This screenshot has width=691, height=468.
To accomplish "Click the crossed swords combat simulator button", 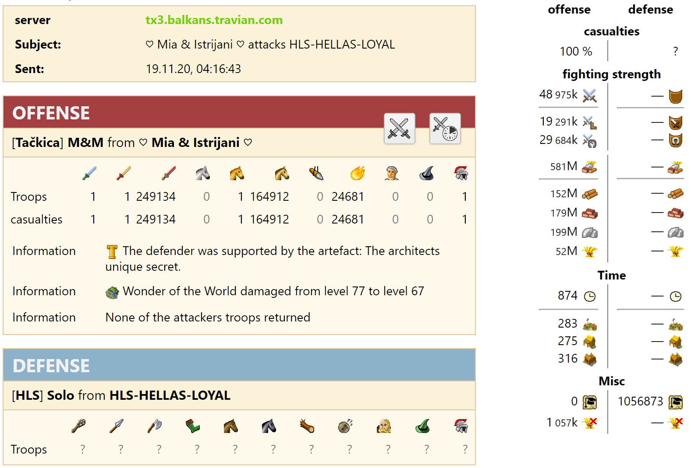I will coord(399,129).
